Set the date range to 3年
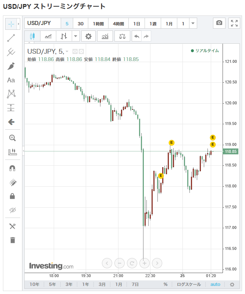 [69, 284]
